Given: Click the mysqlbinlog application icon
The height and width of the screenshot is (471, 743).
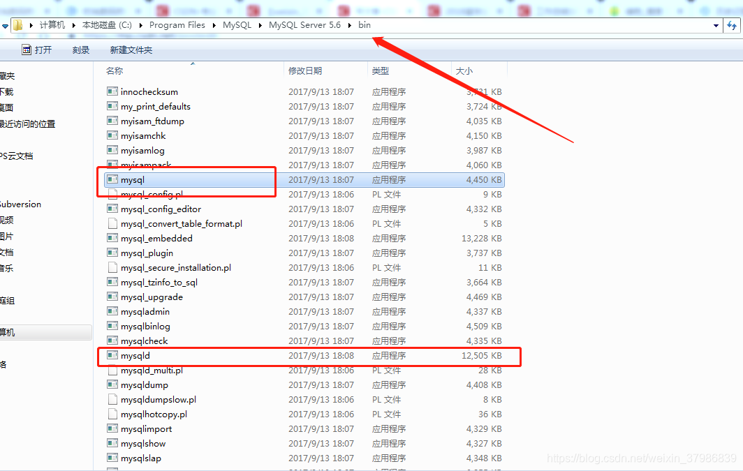Looking at the screenshot, I should tap(112, 326).
